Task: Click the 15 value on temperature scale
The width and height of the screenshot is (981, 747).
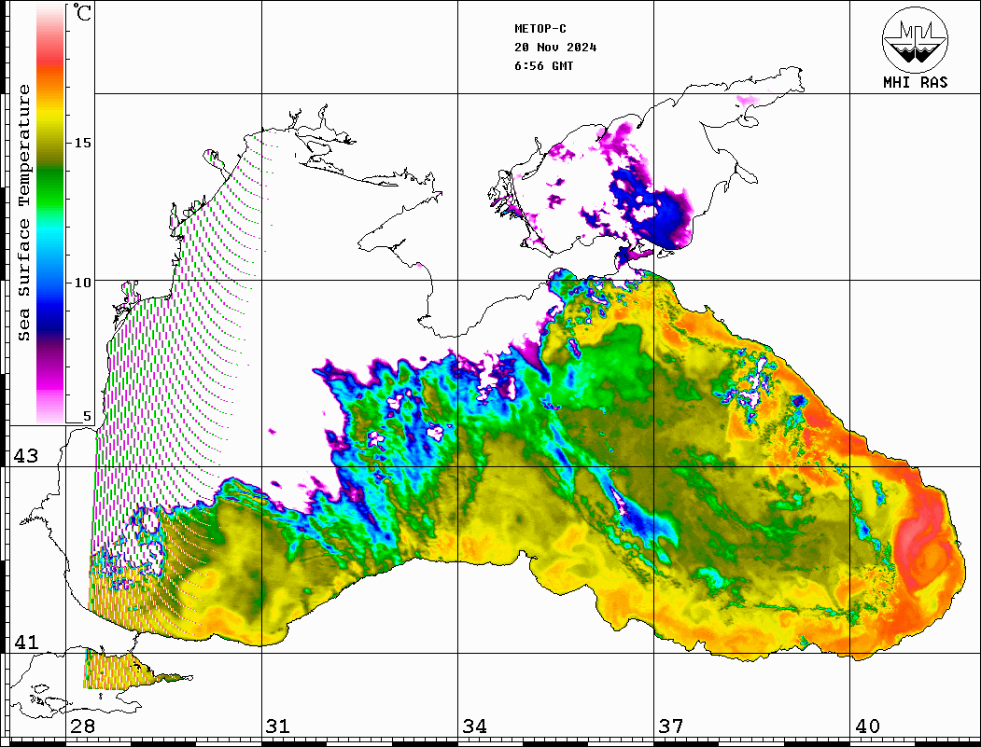Action: pos(82,143)
